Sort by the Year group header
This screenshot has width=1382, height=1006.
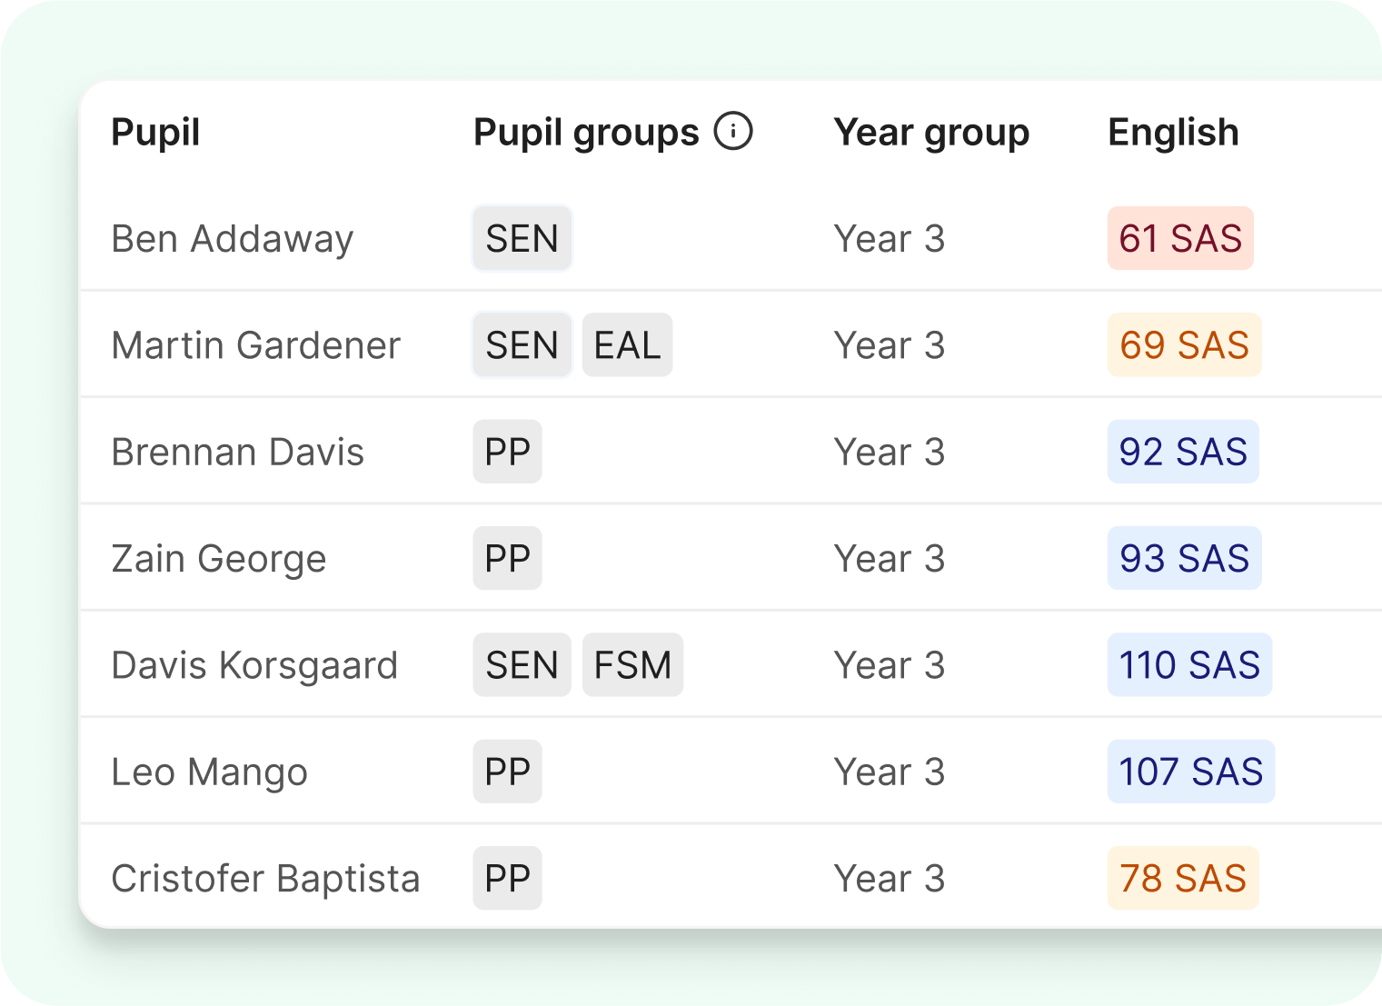coord(931,133)
